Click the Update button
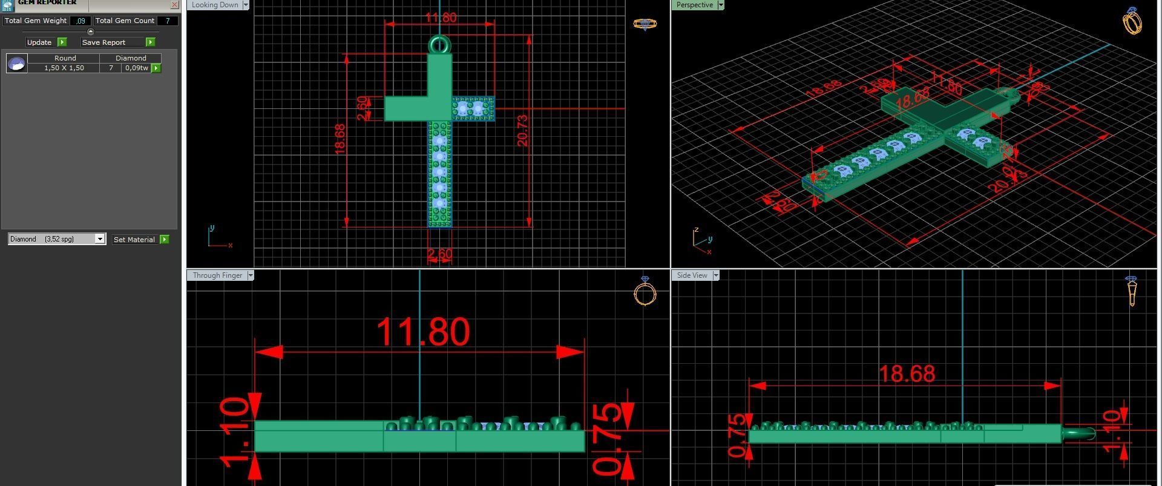The image size is (1162, 486). pyautogui.click(x=39, y=42)
